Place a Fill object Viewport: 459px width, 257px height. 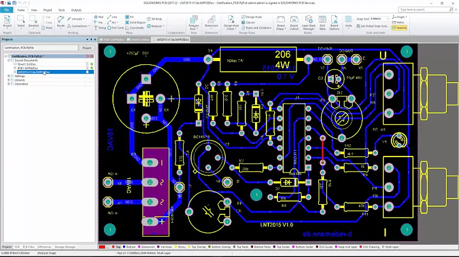129,17
